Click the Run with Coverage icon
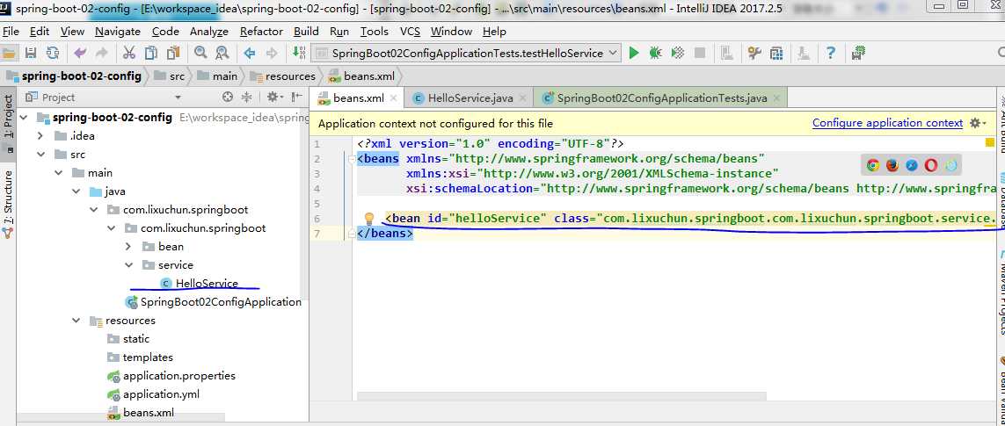The height and width of the screenshot is (426, 1005). pyautogui.click(x=678, y=54)
